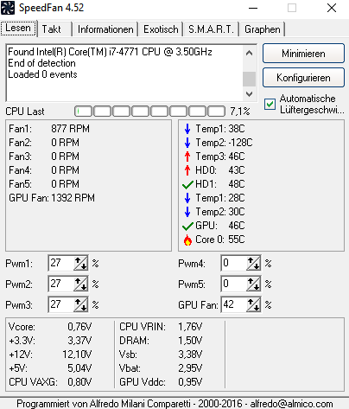Screen dimensions: 349x409
Task: Click the GPU Fan: 1392 RPM reading
Action: point(52,198)
